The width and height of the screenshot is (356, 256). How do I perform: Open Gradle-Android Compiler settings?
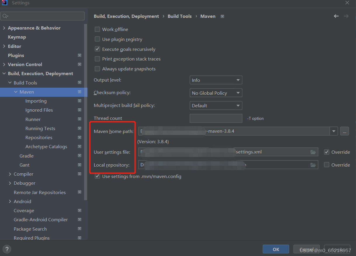41,220
